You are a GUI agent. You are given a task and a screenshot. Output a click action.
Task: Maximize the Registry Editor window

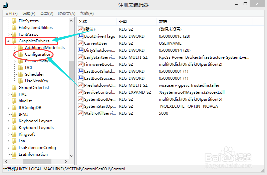coord(245,4)
